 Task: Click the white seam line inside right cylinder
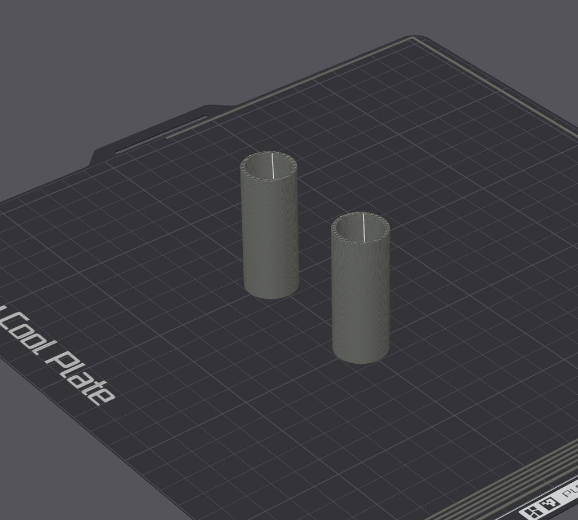pos(364,228)
